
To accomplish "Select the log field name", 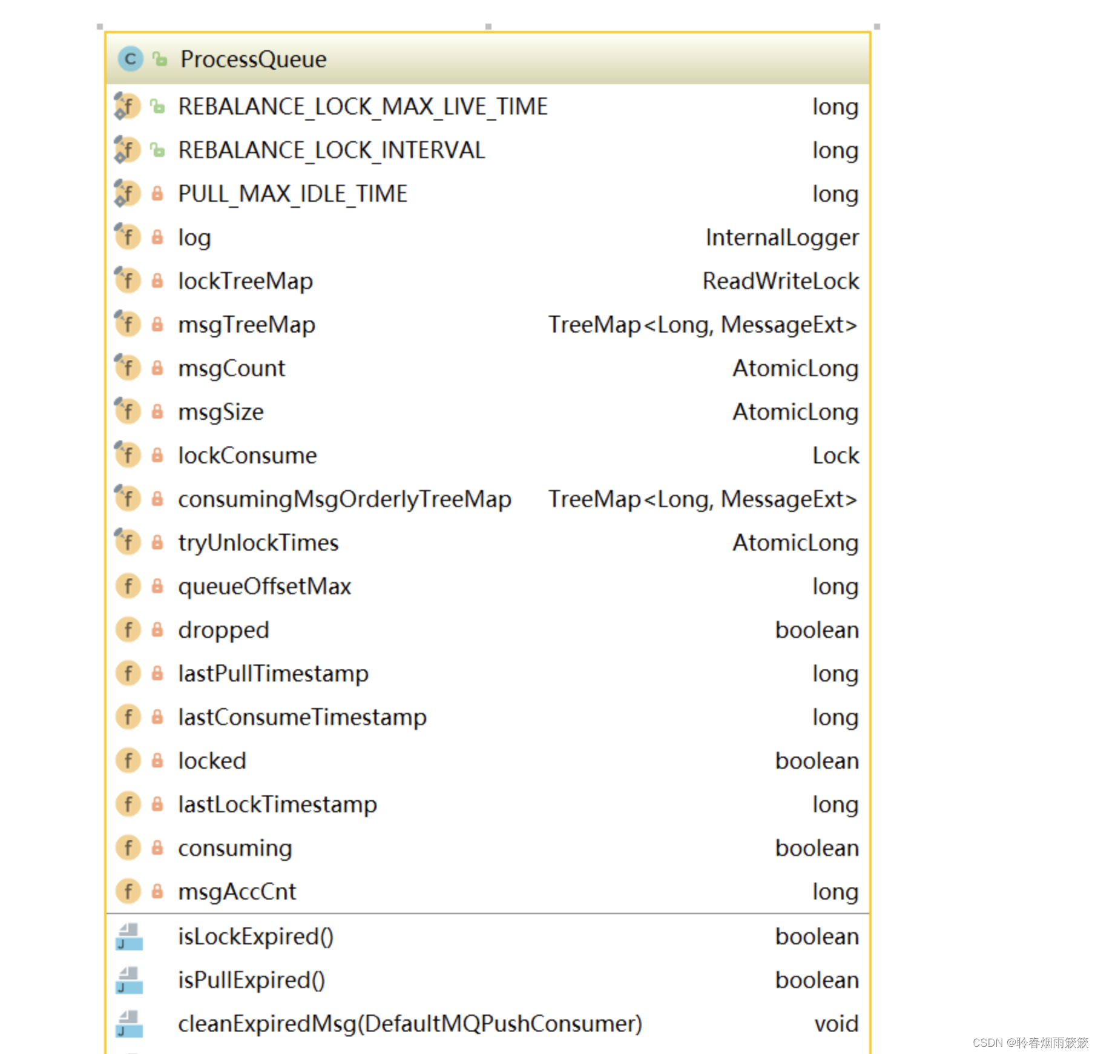I will (x=194, y=238).
